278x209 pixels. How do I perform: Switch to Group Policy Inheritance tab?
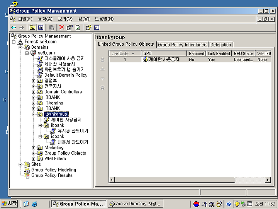click(x=182, y=45)
